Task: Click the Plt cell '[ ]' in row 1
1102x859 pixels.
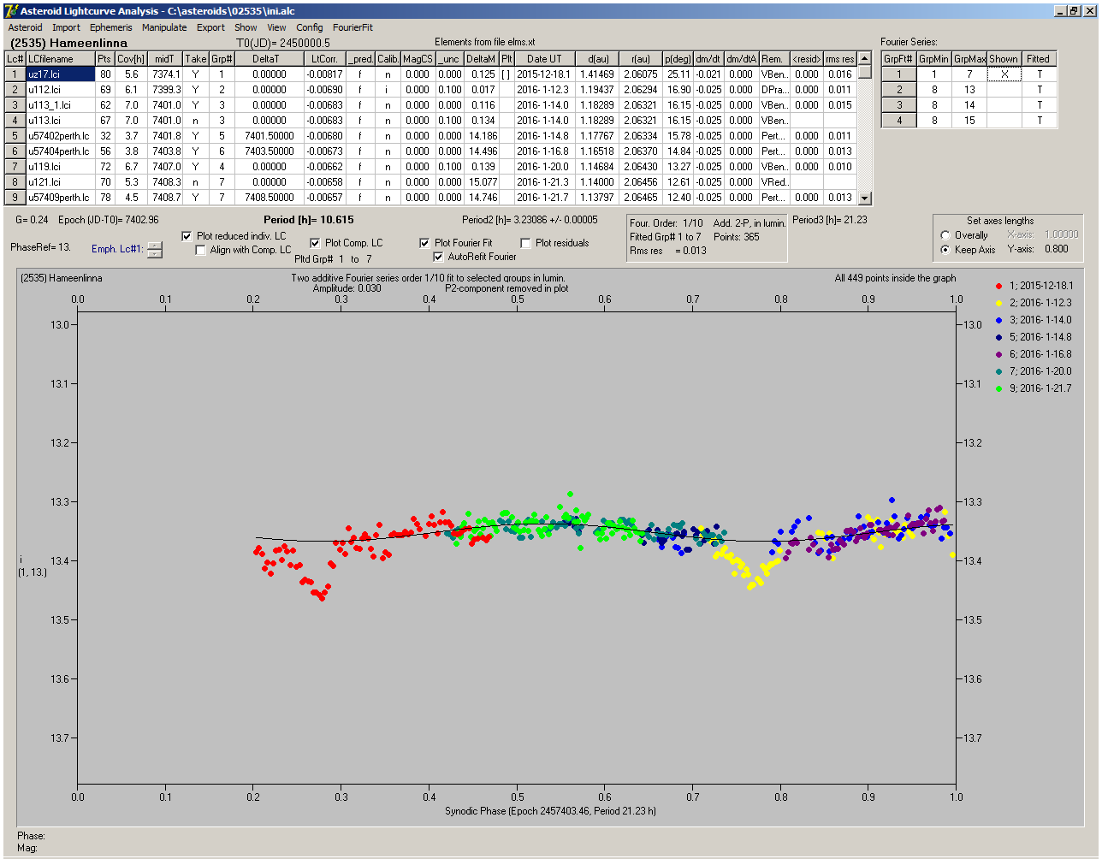Action: pos(507,74)
